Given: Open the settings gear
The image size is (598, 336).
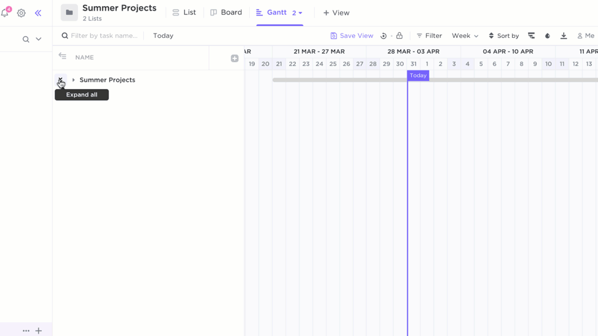Looking at the screenshot, I should pyautogui.click(x=21, y=13).
